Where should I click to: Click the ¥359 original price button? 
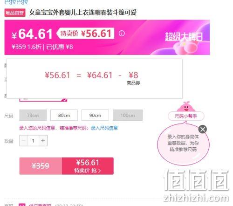point(41,166)
